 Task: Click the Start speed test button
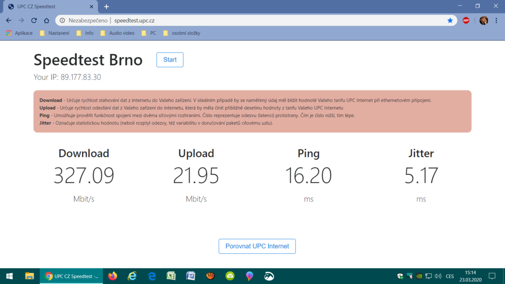tap(170, 60)
